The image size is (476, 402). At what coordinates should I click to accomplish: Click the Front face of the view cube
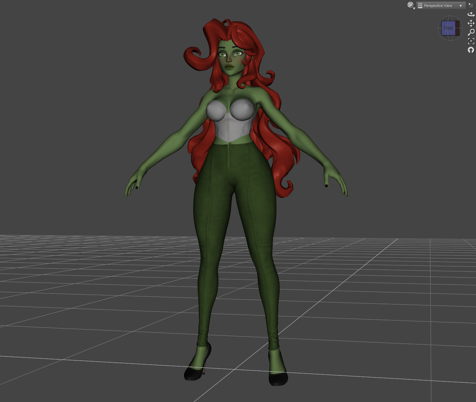448,28
